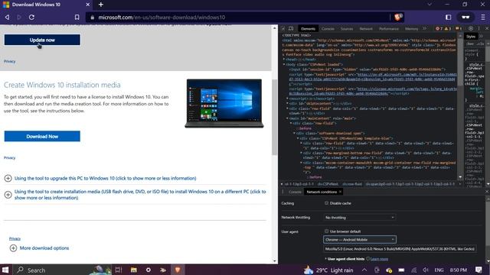Open DevTools settings gear
The height and width of the screenshot is (275, 490).
pyautogui.click(x=471, y=28)
